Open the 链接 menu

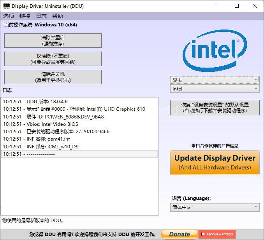(25, 16)
